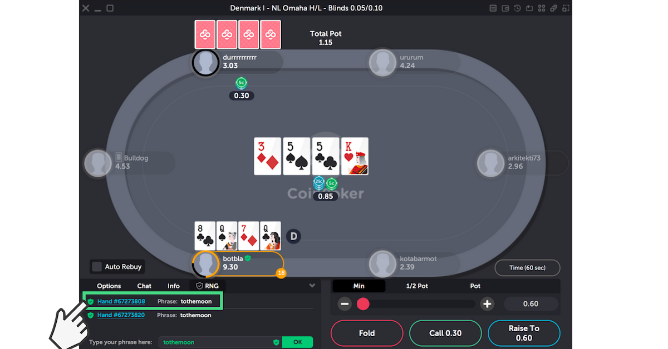Collapse the bottom panel with chevron arrow
The width and height of the screenshot is (668, 349).
point(312,286)
